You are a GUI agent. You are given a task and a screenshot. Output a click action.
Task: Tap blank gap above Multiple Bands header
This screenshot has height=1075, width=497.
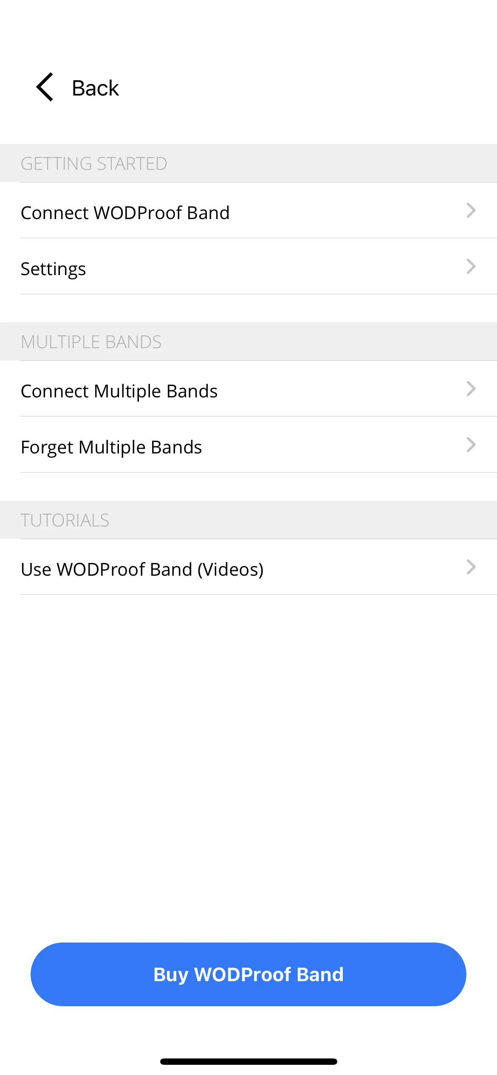click(248, 308)
